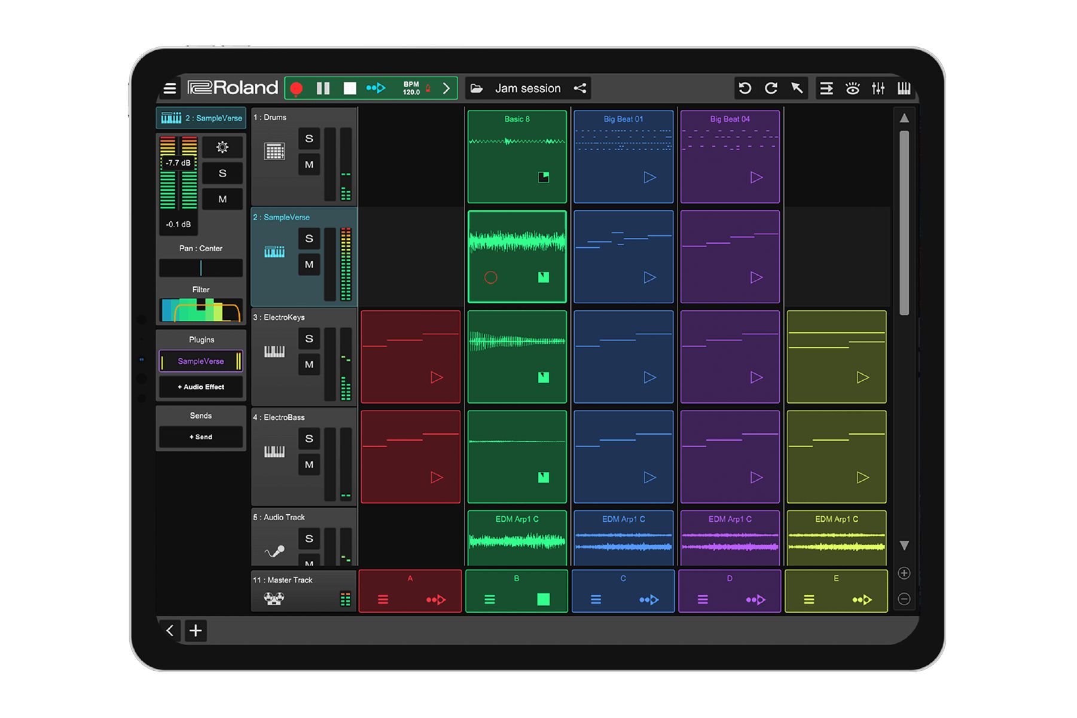Screen dimensions: 1077x718
Task: Undo the last action
Action: [x=745, y=88]
